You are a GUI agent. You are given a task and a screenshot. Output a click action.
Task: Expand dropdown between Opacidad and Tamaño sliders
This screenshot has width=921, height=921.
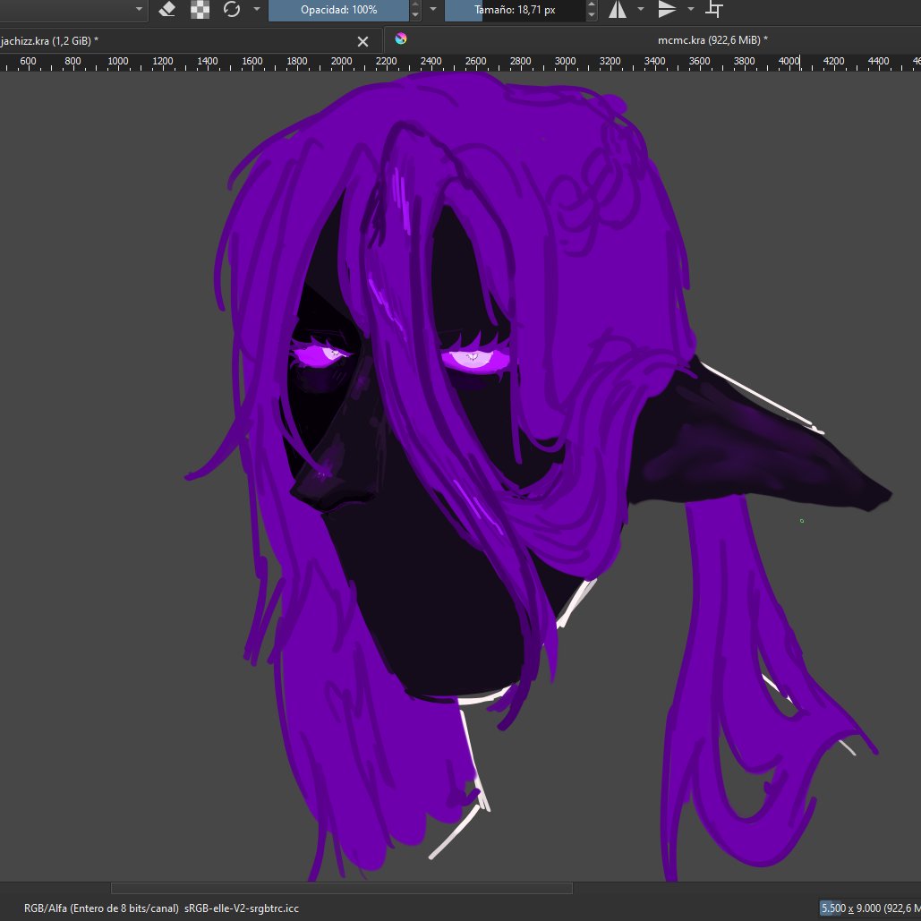point(433,9)
